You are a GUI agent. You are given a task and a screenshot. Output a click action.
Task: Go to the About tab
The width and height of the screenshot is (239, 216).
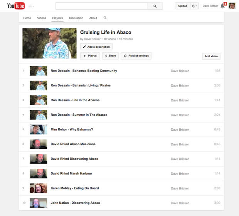pyautogui.click(x=93, y=18)
